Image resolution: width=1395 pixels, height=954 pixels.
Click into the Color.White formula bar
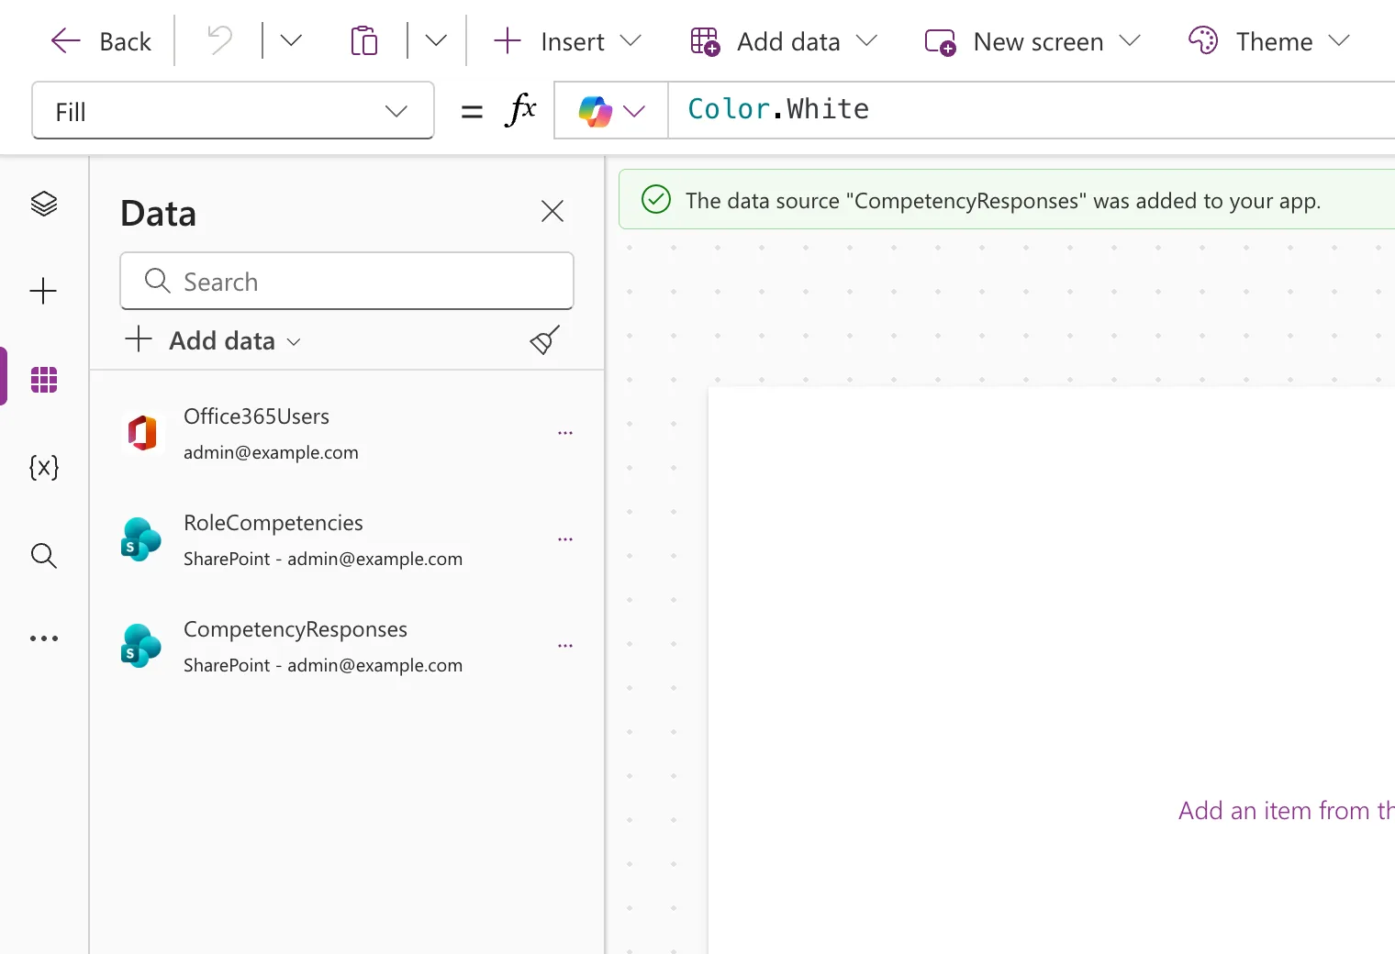(1032, 110)
